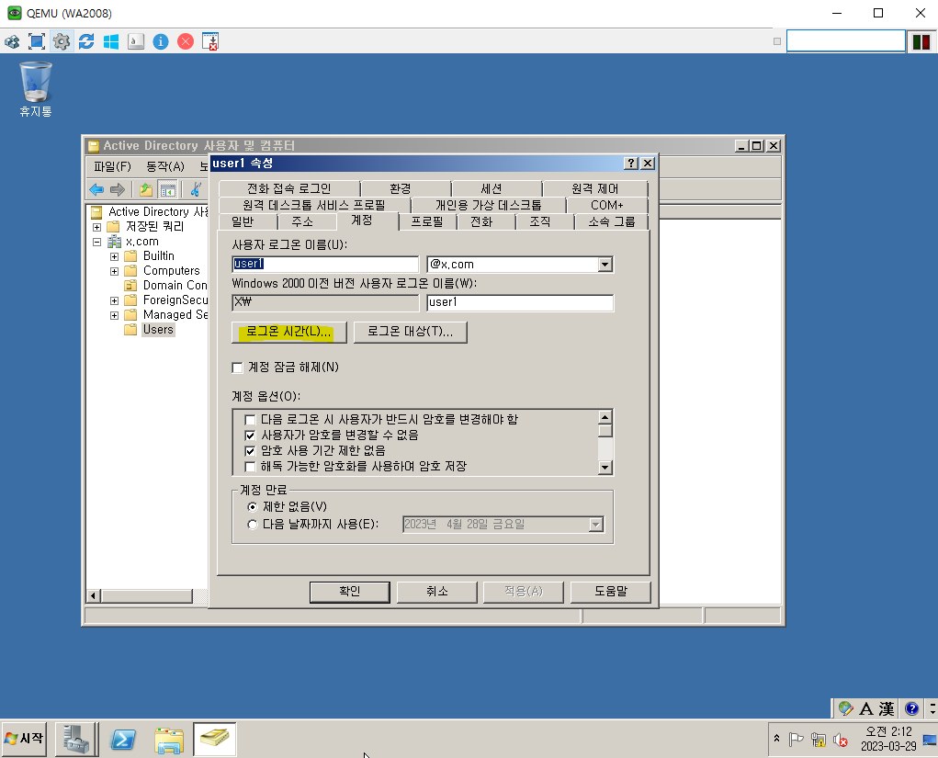Click the red circle X disconnect icon

click(186, 42)
